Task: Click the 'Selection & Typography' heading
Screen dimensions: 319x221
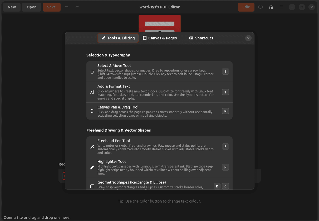Action: [108, 55]
